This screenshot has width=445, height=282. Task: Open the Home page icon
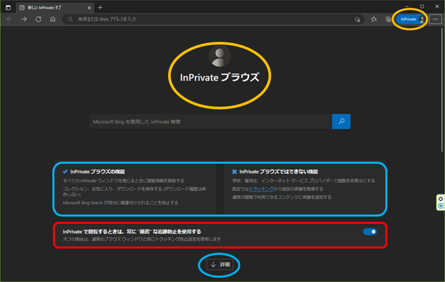[52, 19]
